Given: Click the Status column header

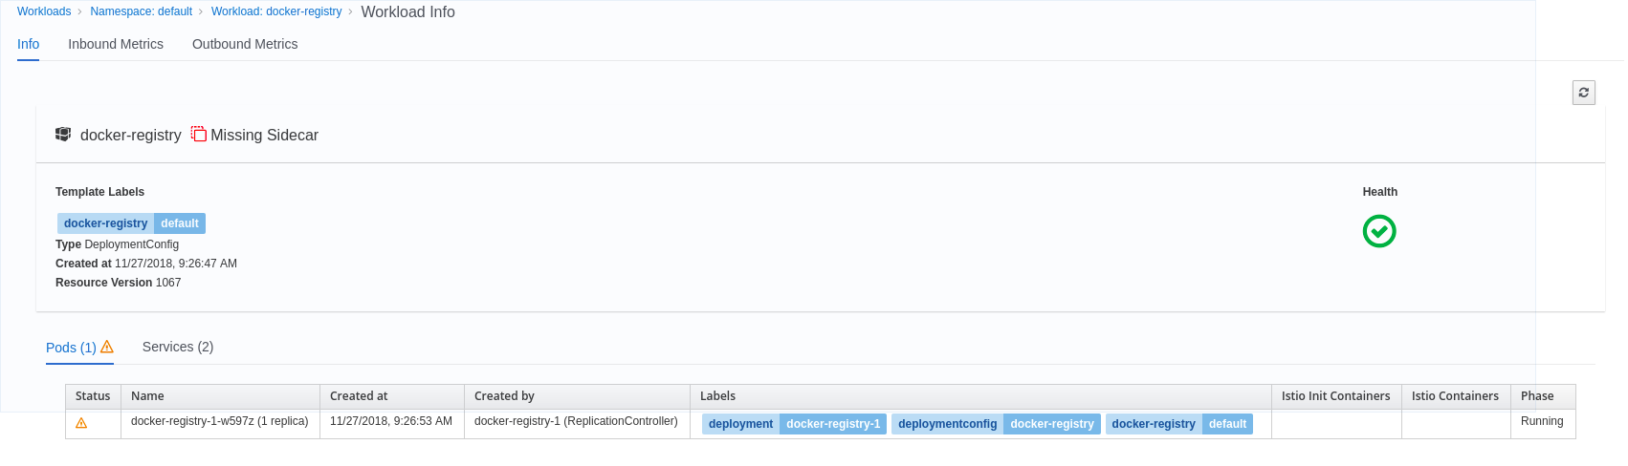Looking at the screenshot, I should tap(93, 396).
